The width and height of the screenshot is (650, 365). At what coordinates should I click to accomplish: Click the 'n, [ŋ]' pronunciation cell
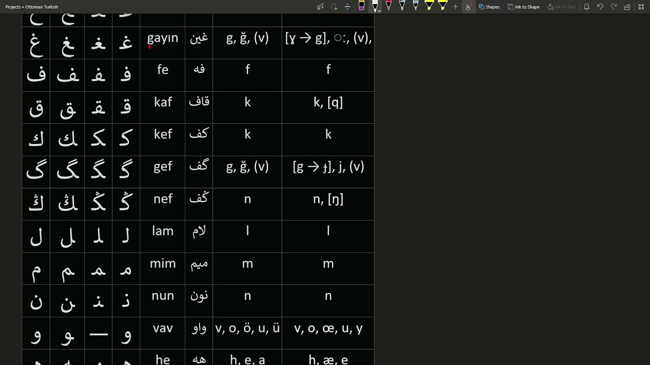tap(328, 204)
